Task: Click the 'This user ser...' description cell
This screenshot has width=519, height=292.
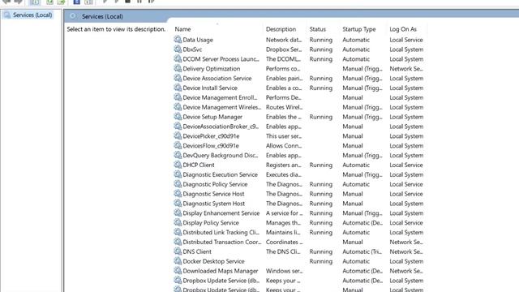Action: coord(284,136)
